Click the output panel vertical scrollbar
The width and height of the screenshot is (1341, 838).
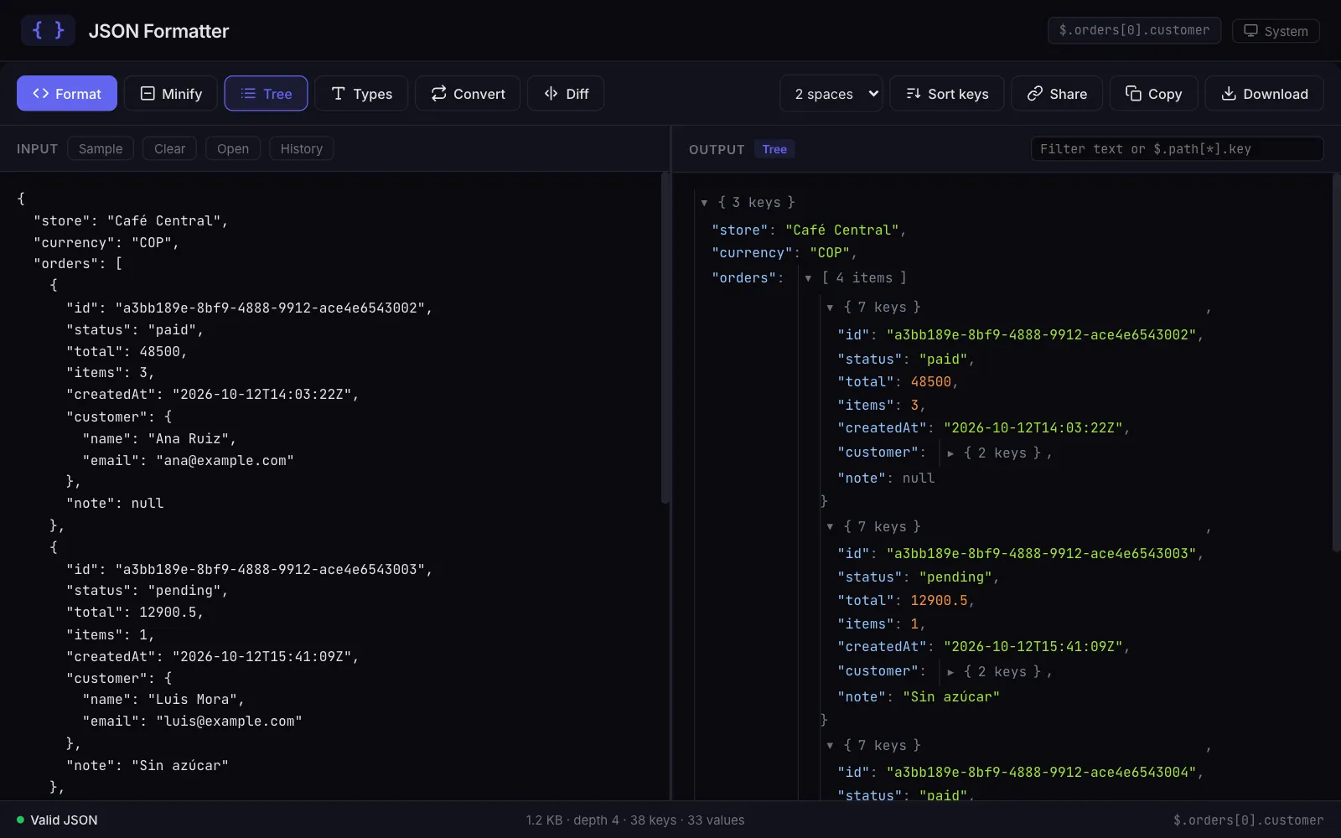click(1336, 362)
